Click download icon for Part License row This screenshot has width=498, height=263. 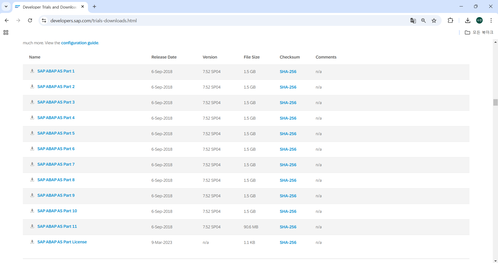click(32, 242)
